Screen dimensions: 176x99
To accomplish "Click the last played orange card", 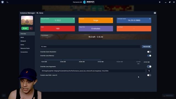I will click(134, 29).
